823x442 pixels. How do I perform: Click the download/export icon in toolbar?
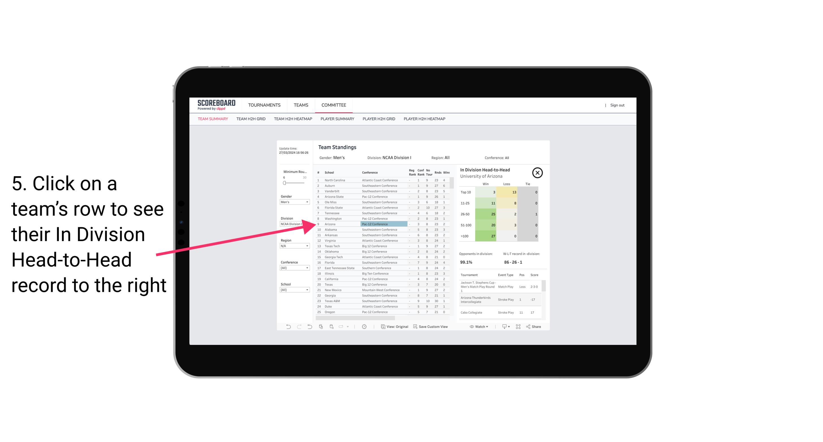pos(504,327)
